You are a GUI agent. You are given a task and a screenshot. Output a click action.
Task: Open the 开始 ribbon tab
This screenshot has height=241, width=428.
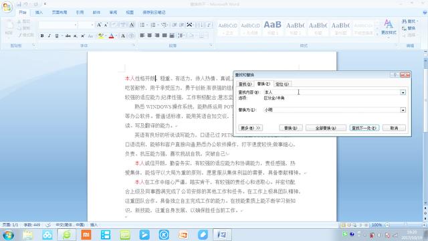point(22,12)
